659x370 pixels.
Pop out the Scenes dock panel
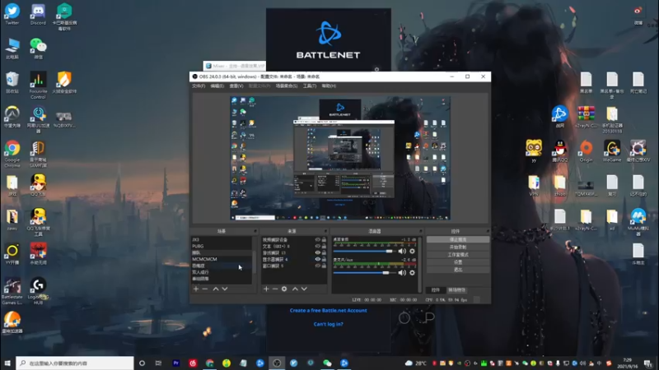click(x=255, y=231)
